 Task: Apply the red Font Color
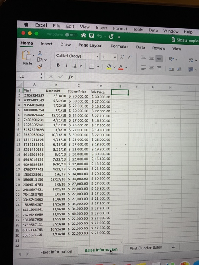pyautogui.click(x=121, y=67)
